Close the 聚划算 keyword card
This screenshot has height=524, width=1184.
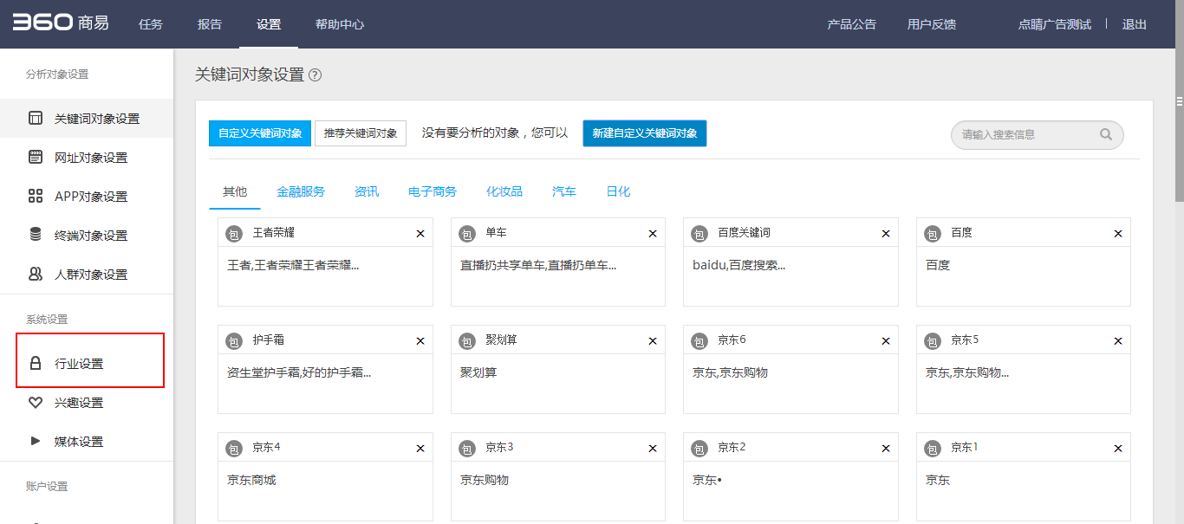653,341
